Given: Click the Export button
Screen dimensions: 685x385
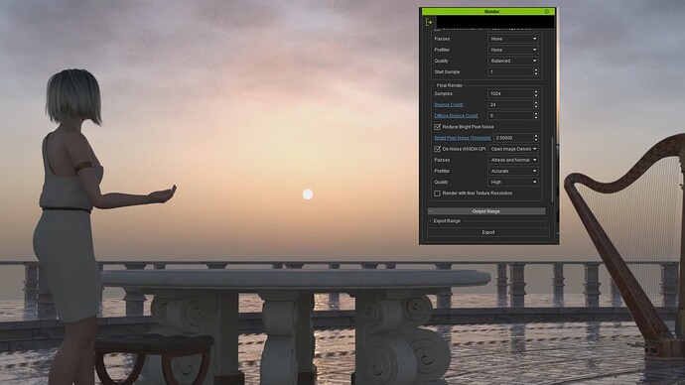Looking at the screenshot, I should tap(488, 232).
